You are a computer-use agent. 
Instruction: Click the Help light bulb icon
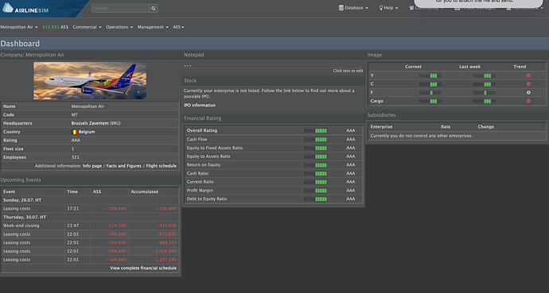381,8
